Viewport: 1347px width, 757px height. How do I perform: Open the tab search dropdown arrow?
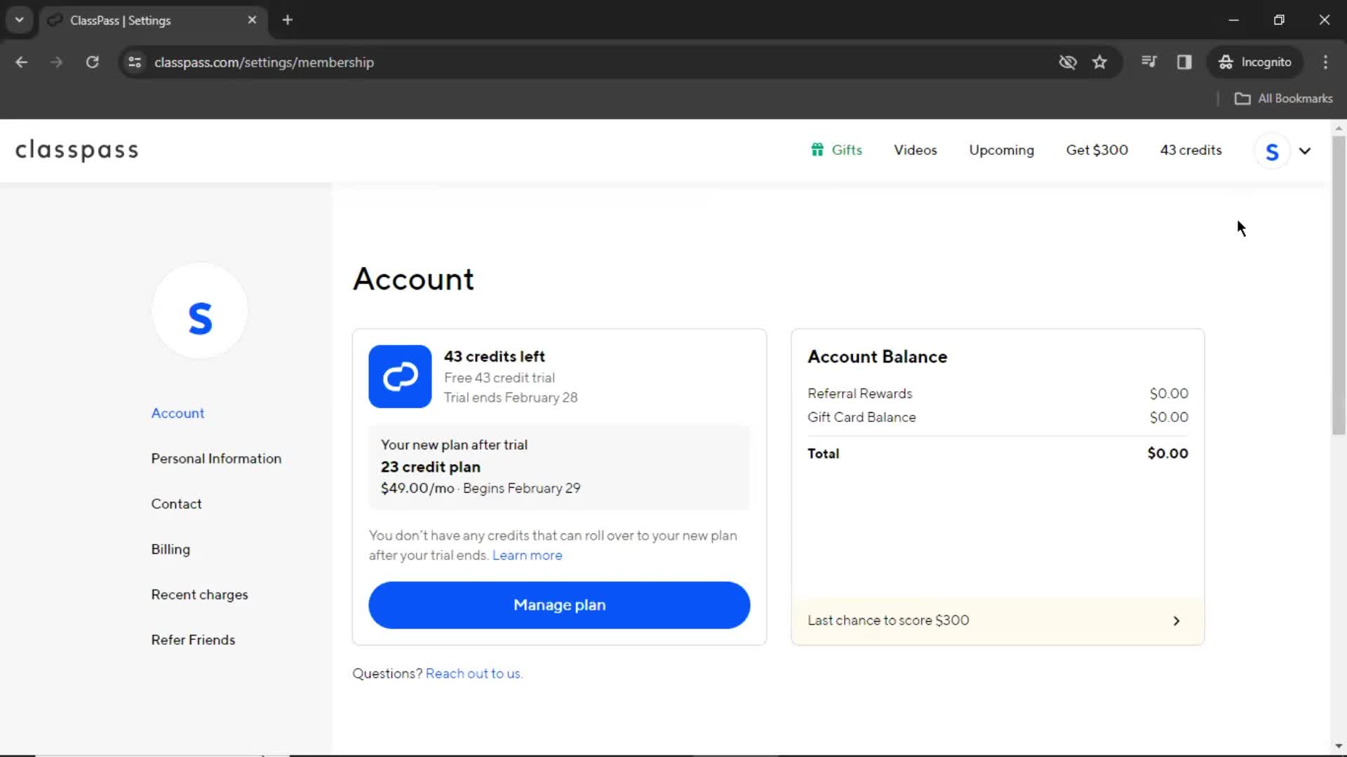[x=20, y=20]
